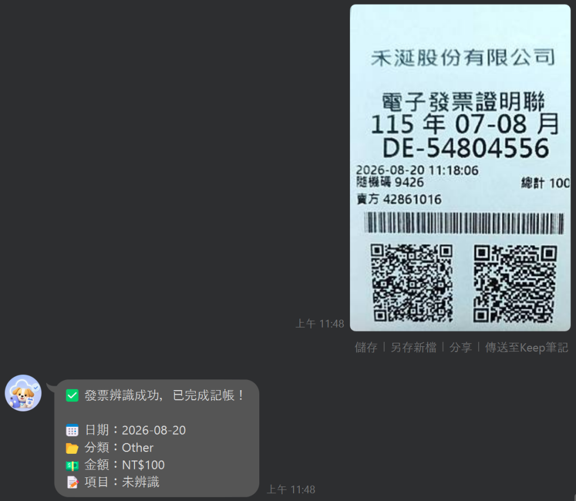Image resolution: width=576 pixels, height=501 pixels.
Task: Click 總計 100 on the invoice
Action: pyautogui.click(x=546, y=183)
